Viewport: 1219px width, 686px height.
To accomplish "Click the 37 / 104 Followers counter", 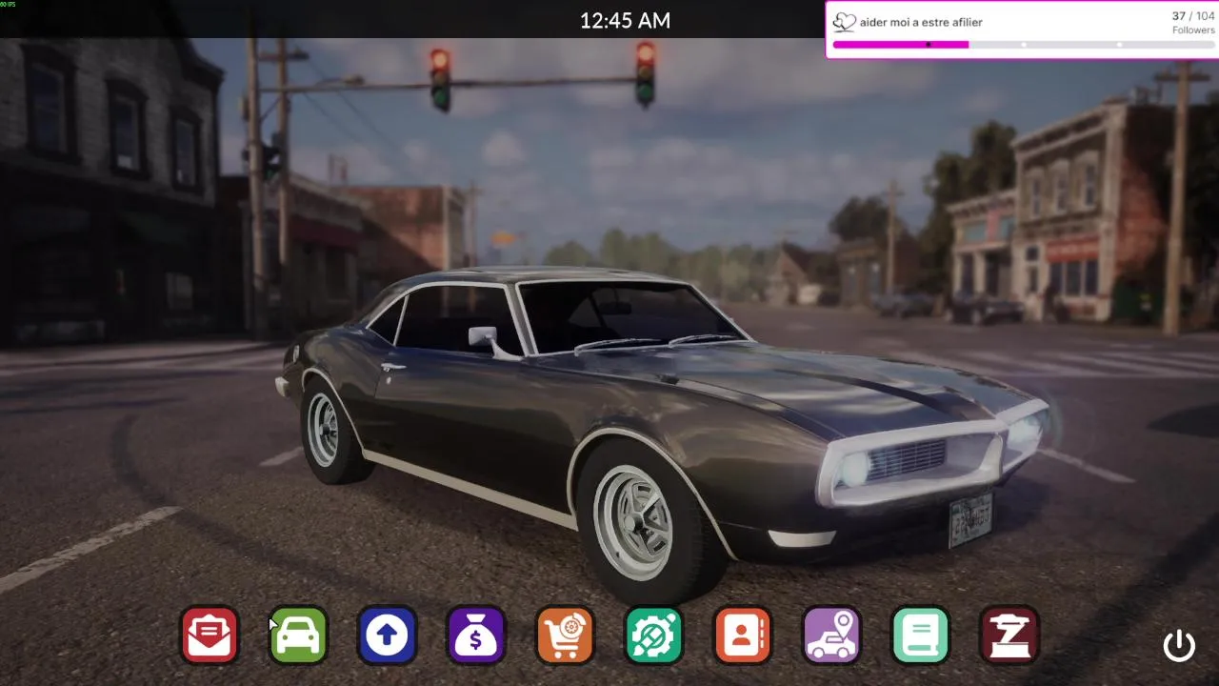I will [1192, 23].
